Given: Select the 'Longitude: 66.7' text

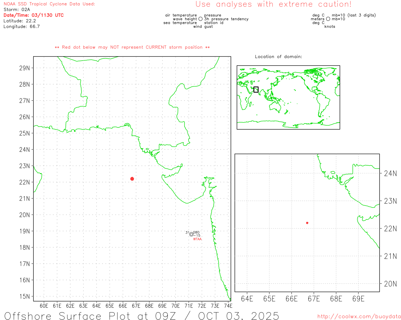Looking at the screenshot, I should (22, 27).
